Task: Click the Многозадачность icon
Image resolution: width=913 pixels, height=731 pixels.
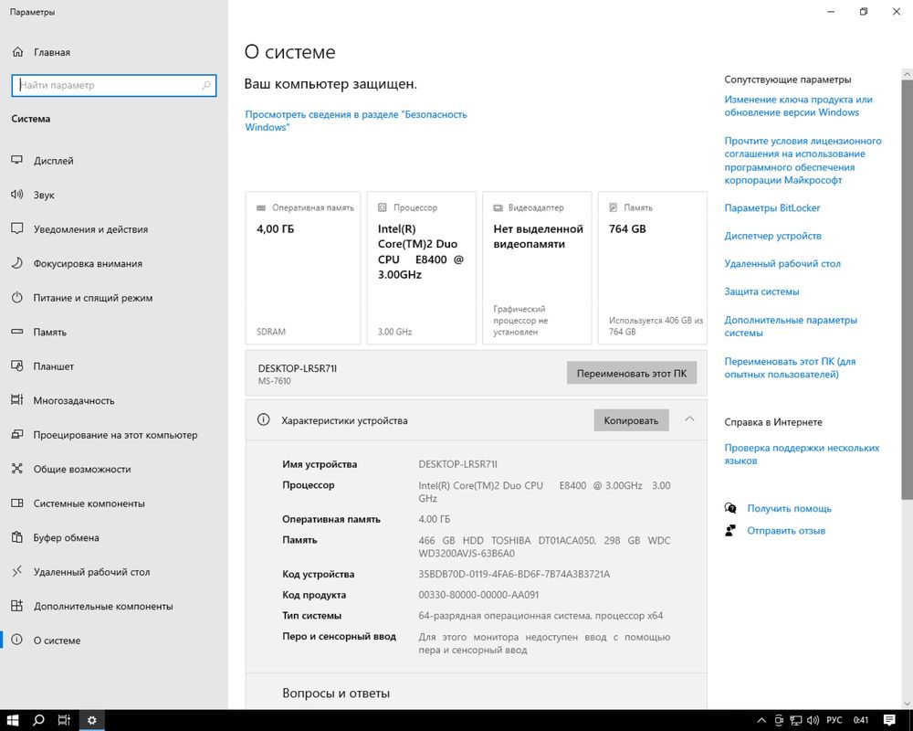Action: 16,400
